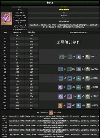This screenshot has height=138, width=100.
Task: Click the Mora coin icon beside x45000
Action: [x=88, y=87]
